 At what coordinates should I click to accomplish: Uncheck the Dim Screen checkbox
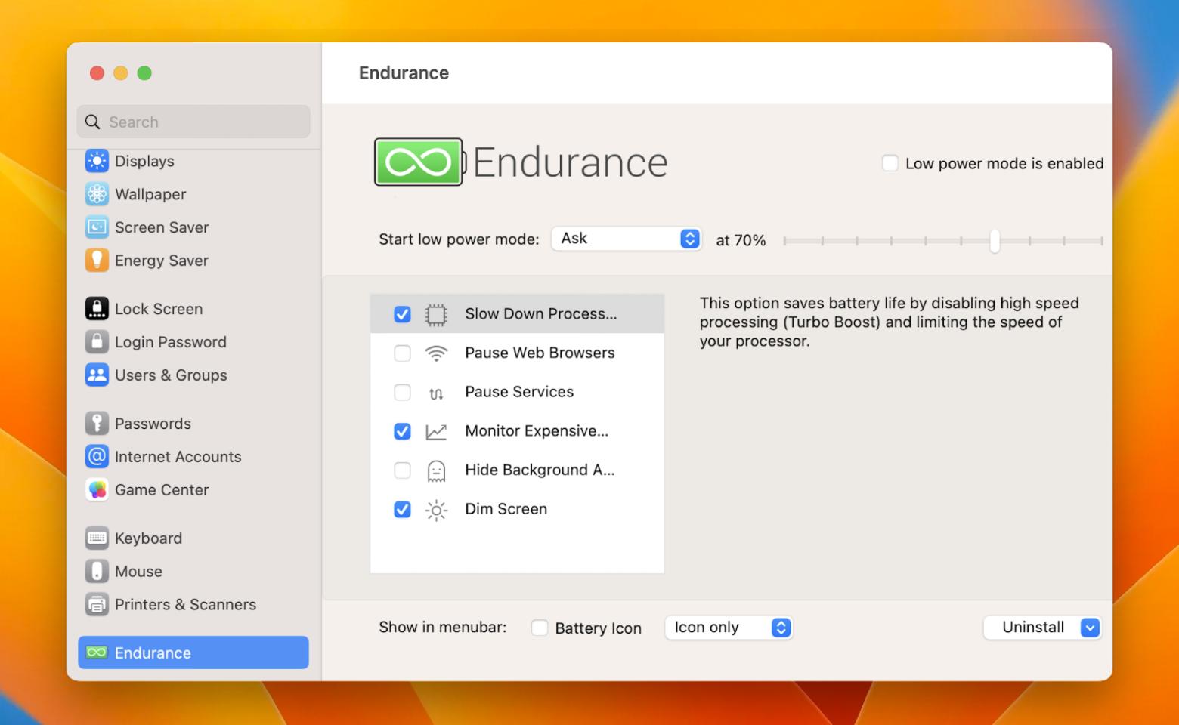[403, 510]
